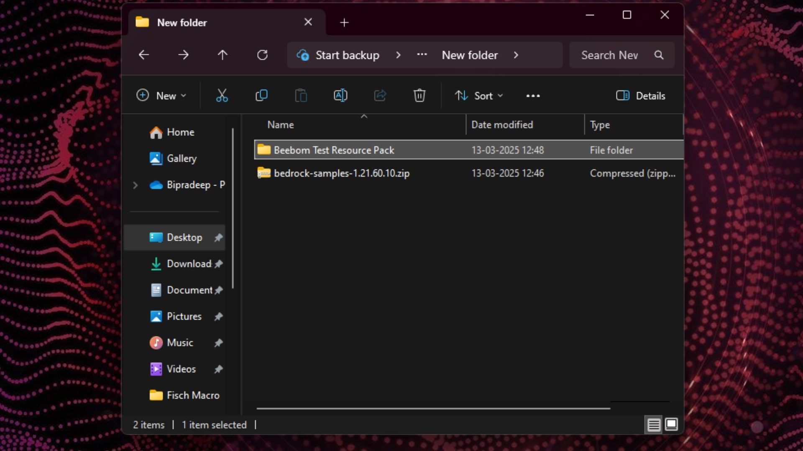The image size is (803, 451).
Task: Sort by the Type column header
Action: pos(634,124)
